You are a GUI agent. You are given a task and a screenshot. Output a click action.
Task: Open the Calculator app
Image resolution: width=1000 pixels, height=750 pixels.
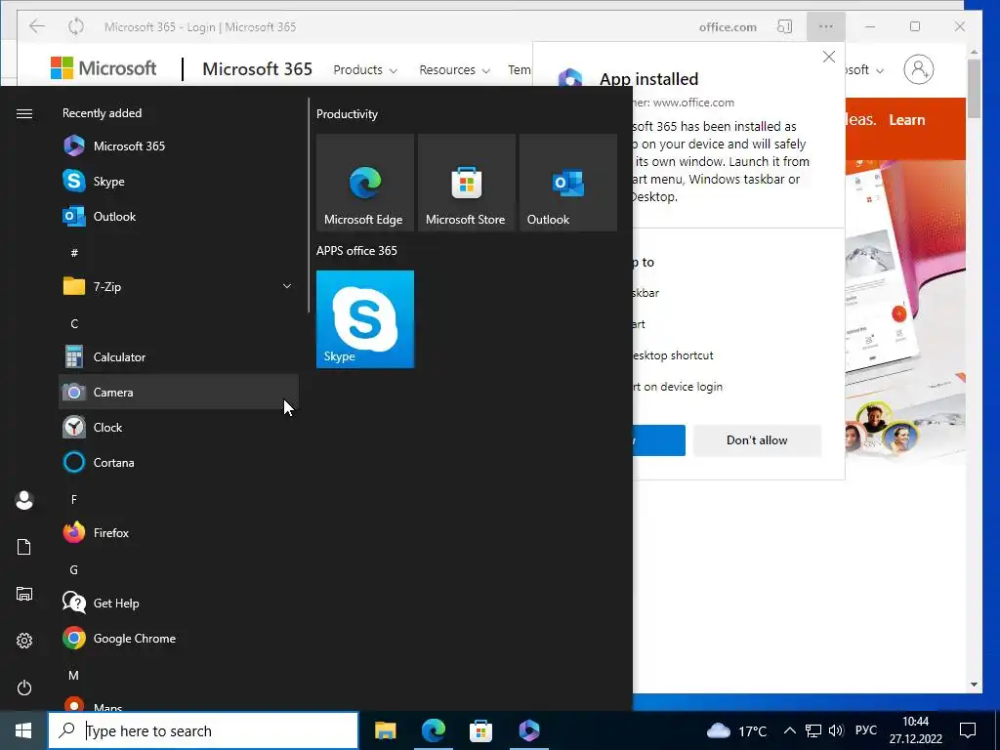coord(179,357)
